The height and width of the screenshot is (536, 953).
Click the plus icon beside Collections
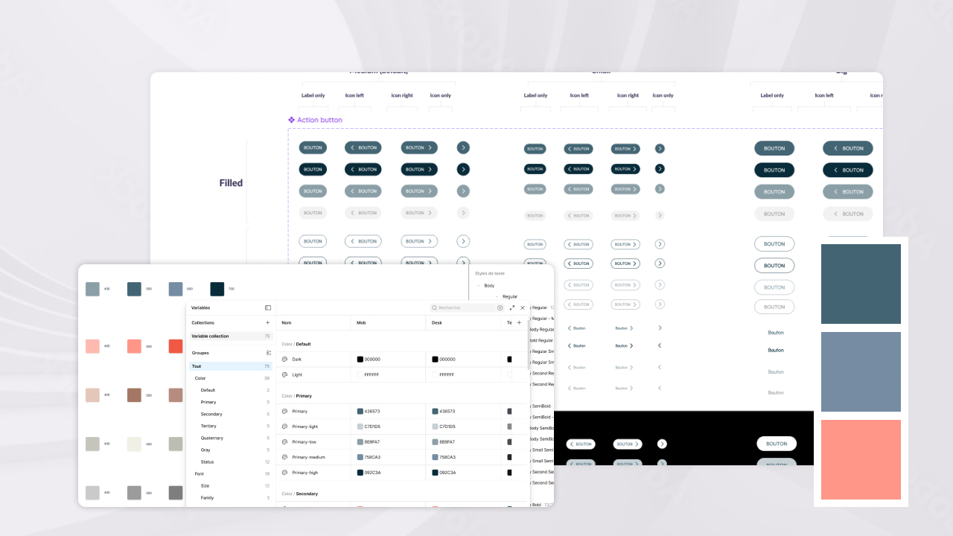[267, 322]
